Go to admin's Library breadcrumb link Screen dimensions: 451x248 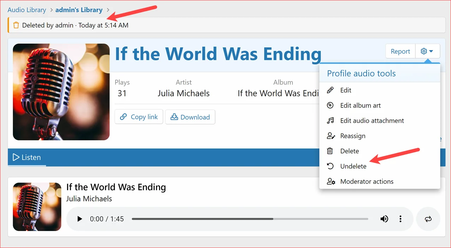(x=79, y=10)
